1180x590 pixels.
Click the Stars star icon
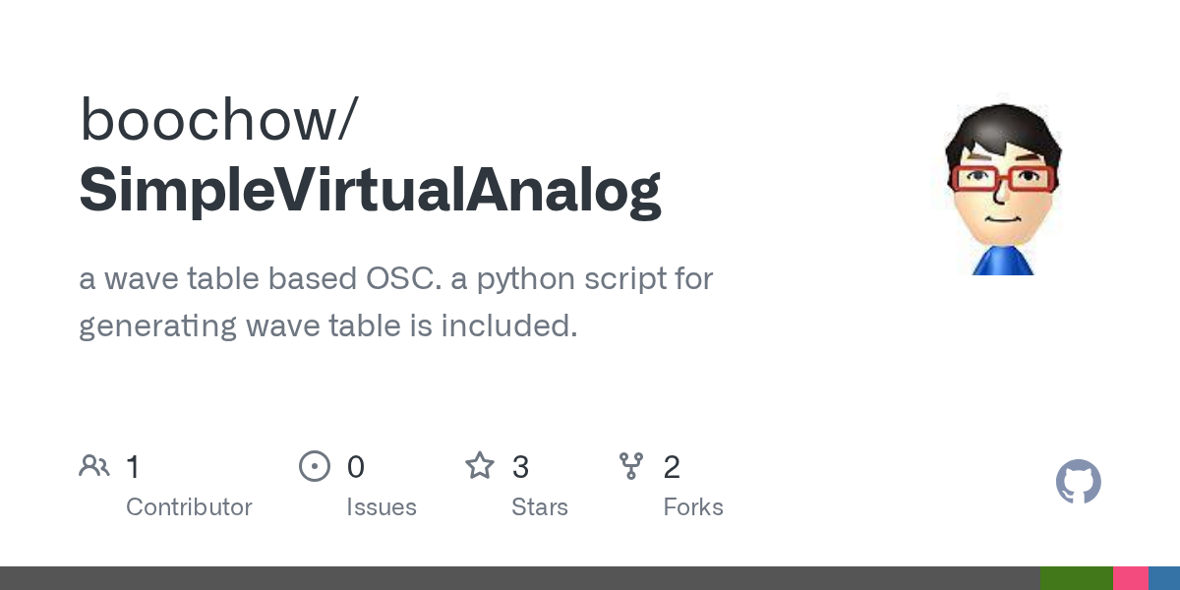click(x=480, y=466)
